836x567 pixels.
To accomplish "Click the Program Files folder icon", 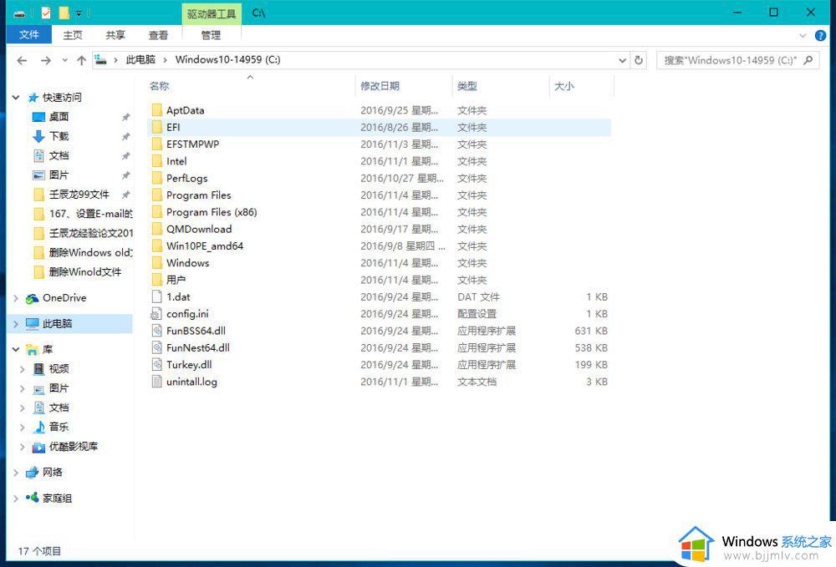I will (157, 195).
